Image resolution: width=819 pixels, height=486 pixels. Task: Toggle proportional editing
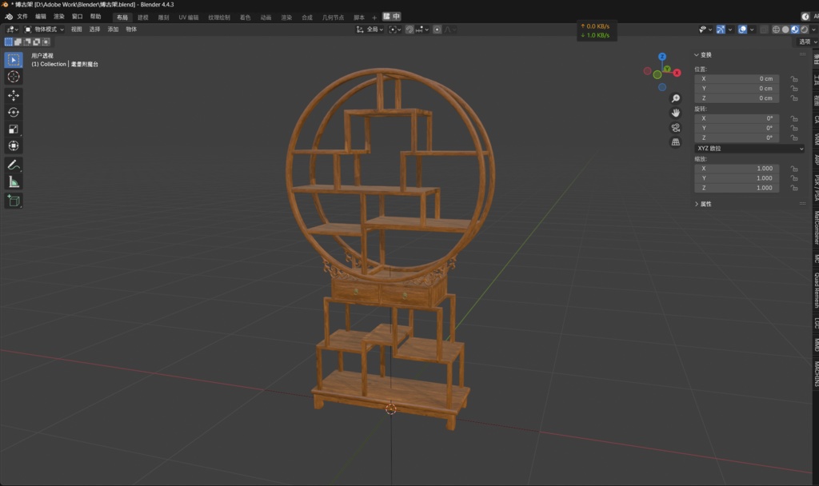(437, 30)
